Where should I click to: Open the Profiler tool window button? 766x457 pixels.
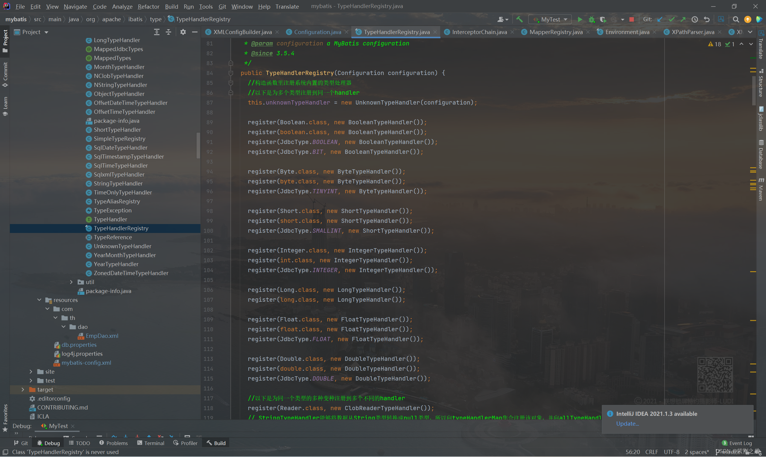point(186,443)
